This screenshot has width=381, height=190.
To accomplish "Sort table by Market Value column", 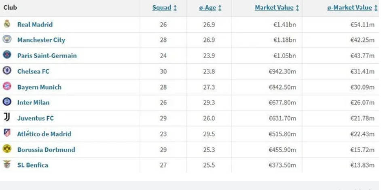I will [x=277, y=8].
